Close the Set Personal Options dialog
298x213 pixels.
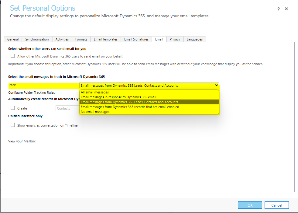[x=286, y=9]
